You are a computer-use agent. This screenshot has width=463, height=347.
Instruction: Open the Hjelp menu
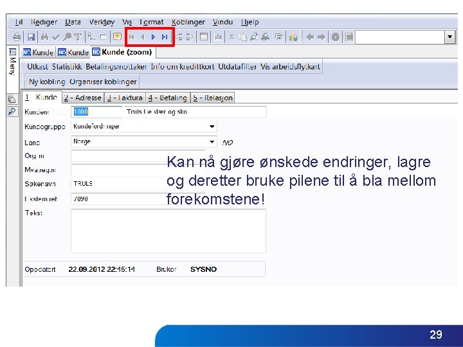[250, 22]
